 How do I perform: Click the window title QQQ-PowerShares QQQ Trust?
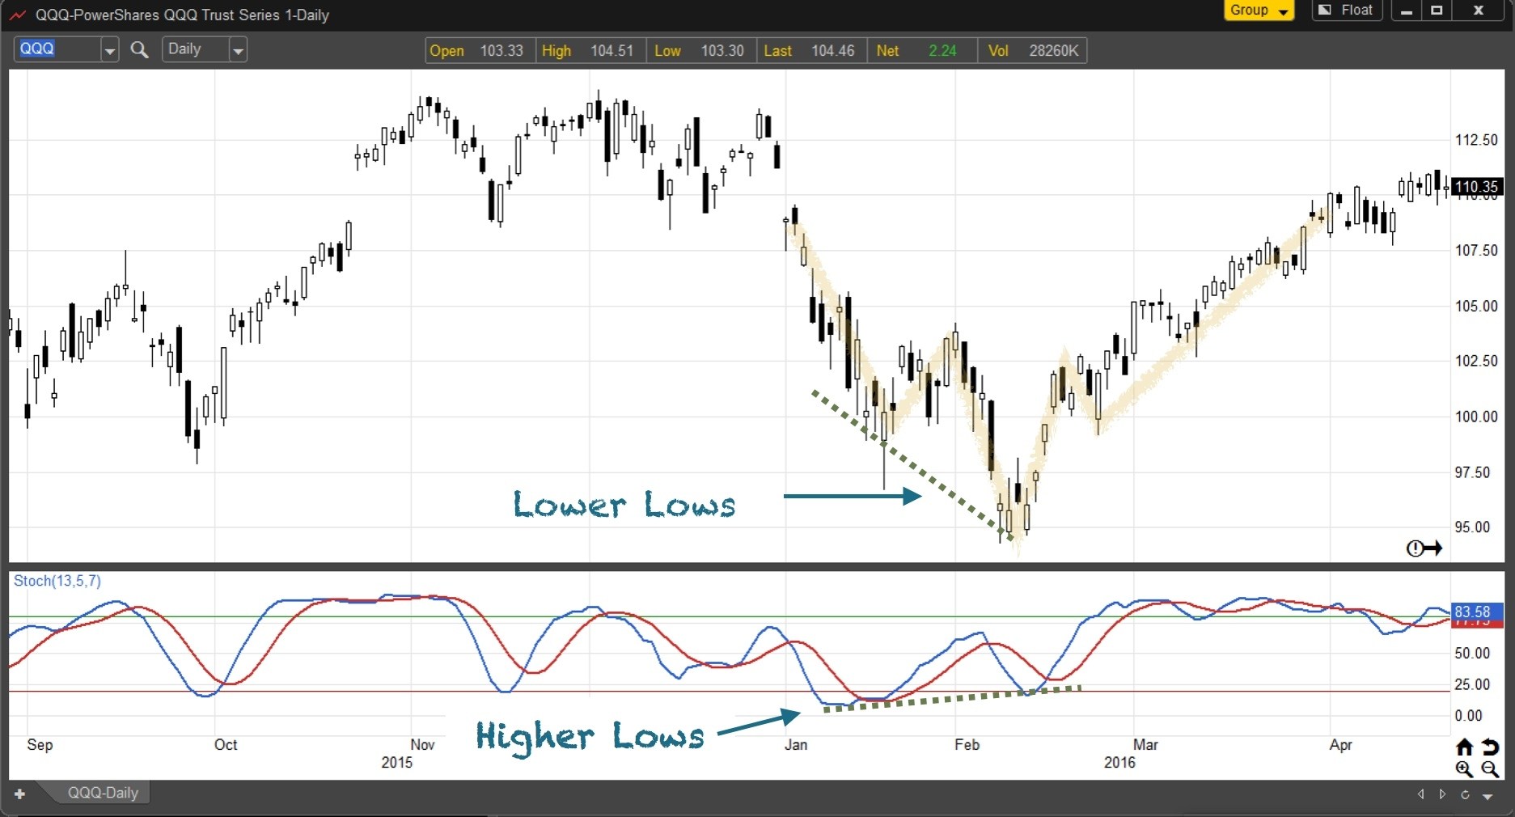click(182, 15)
